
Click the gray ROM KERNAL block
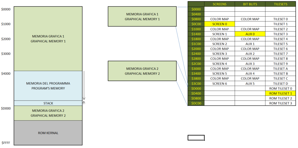click(x=48, y=133)
